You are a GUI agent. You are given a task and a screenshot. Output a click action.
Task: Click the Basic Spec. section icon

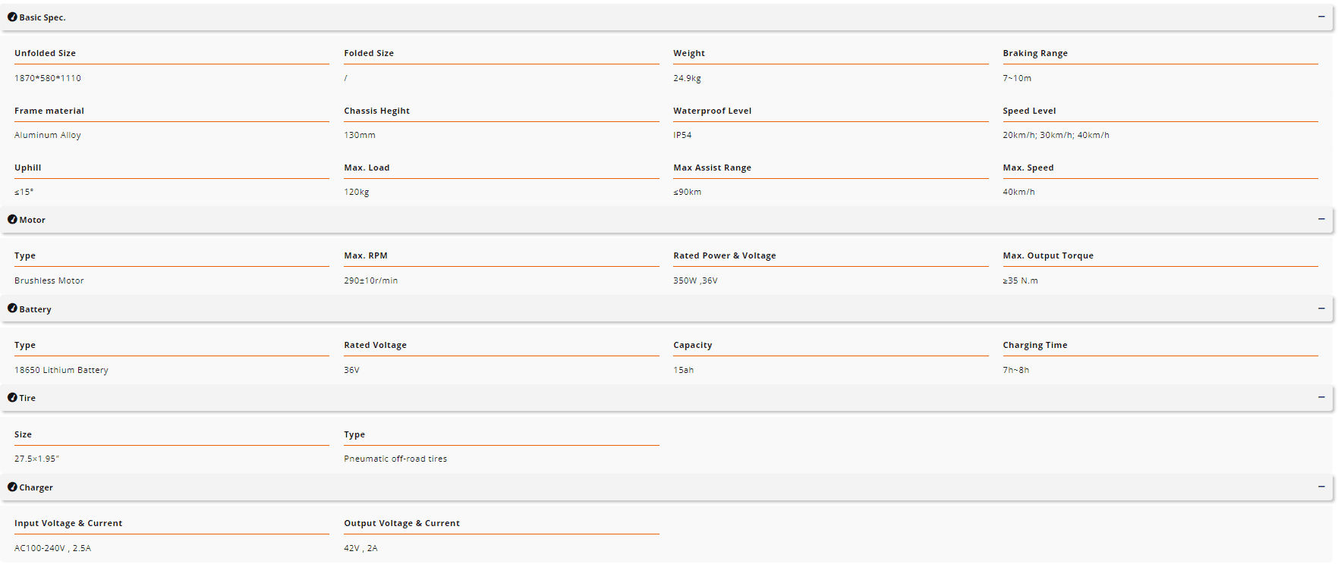click(x=12, y=17)
